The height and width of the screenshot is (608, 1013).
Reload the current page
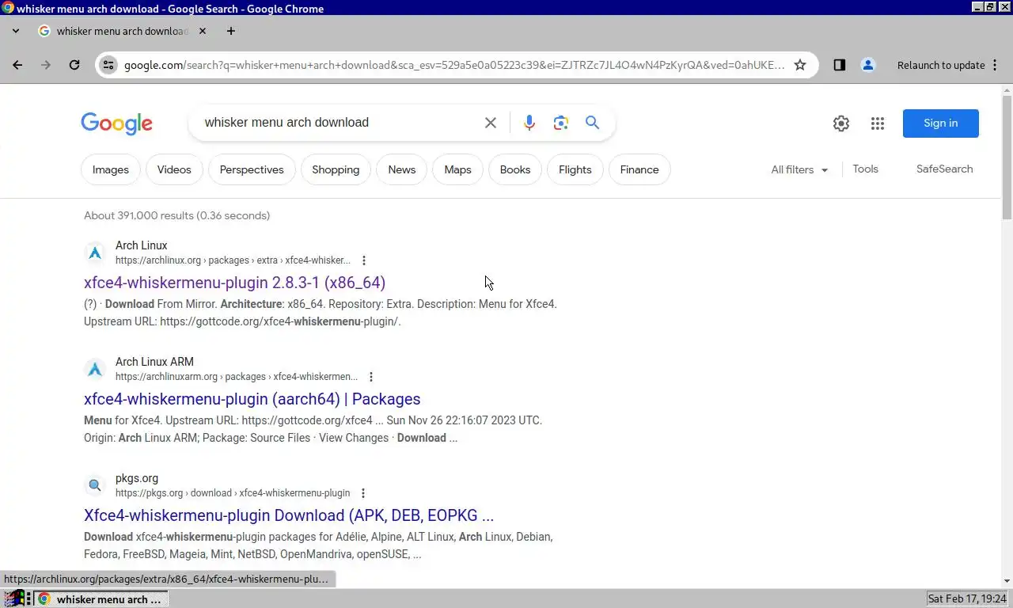[x=74, y=65]
